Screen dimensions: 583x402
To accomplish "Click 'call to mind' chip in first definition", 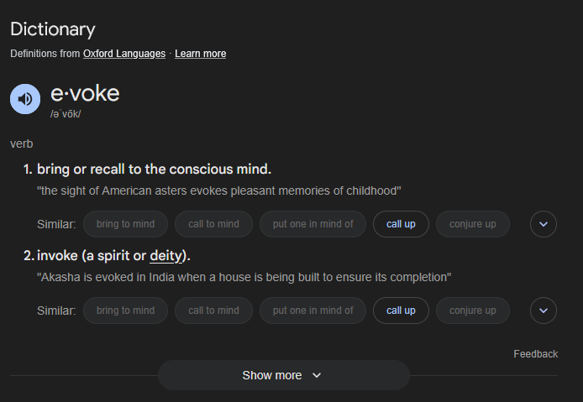I will [x=213, y=224].
